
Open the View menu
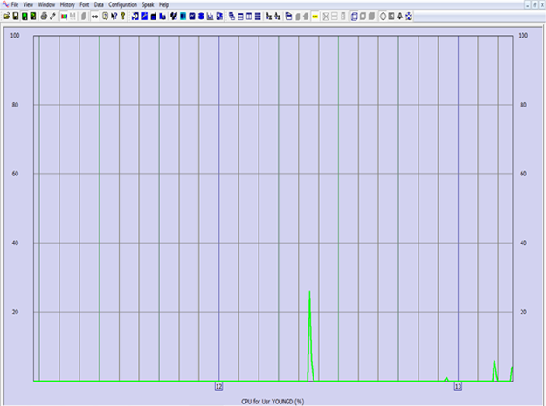coord(29,4)
